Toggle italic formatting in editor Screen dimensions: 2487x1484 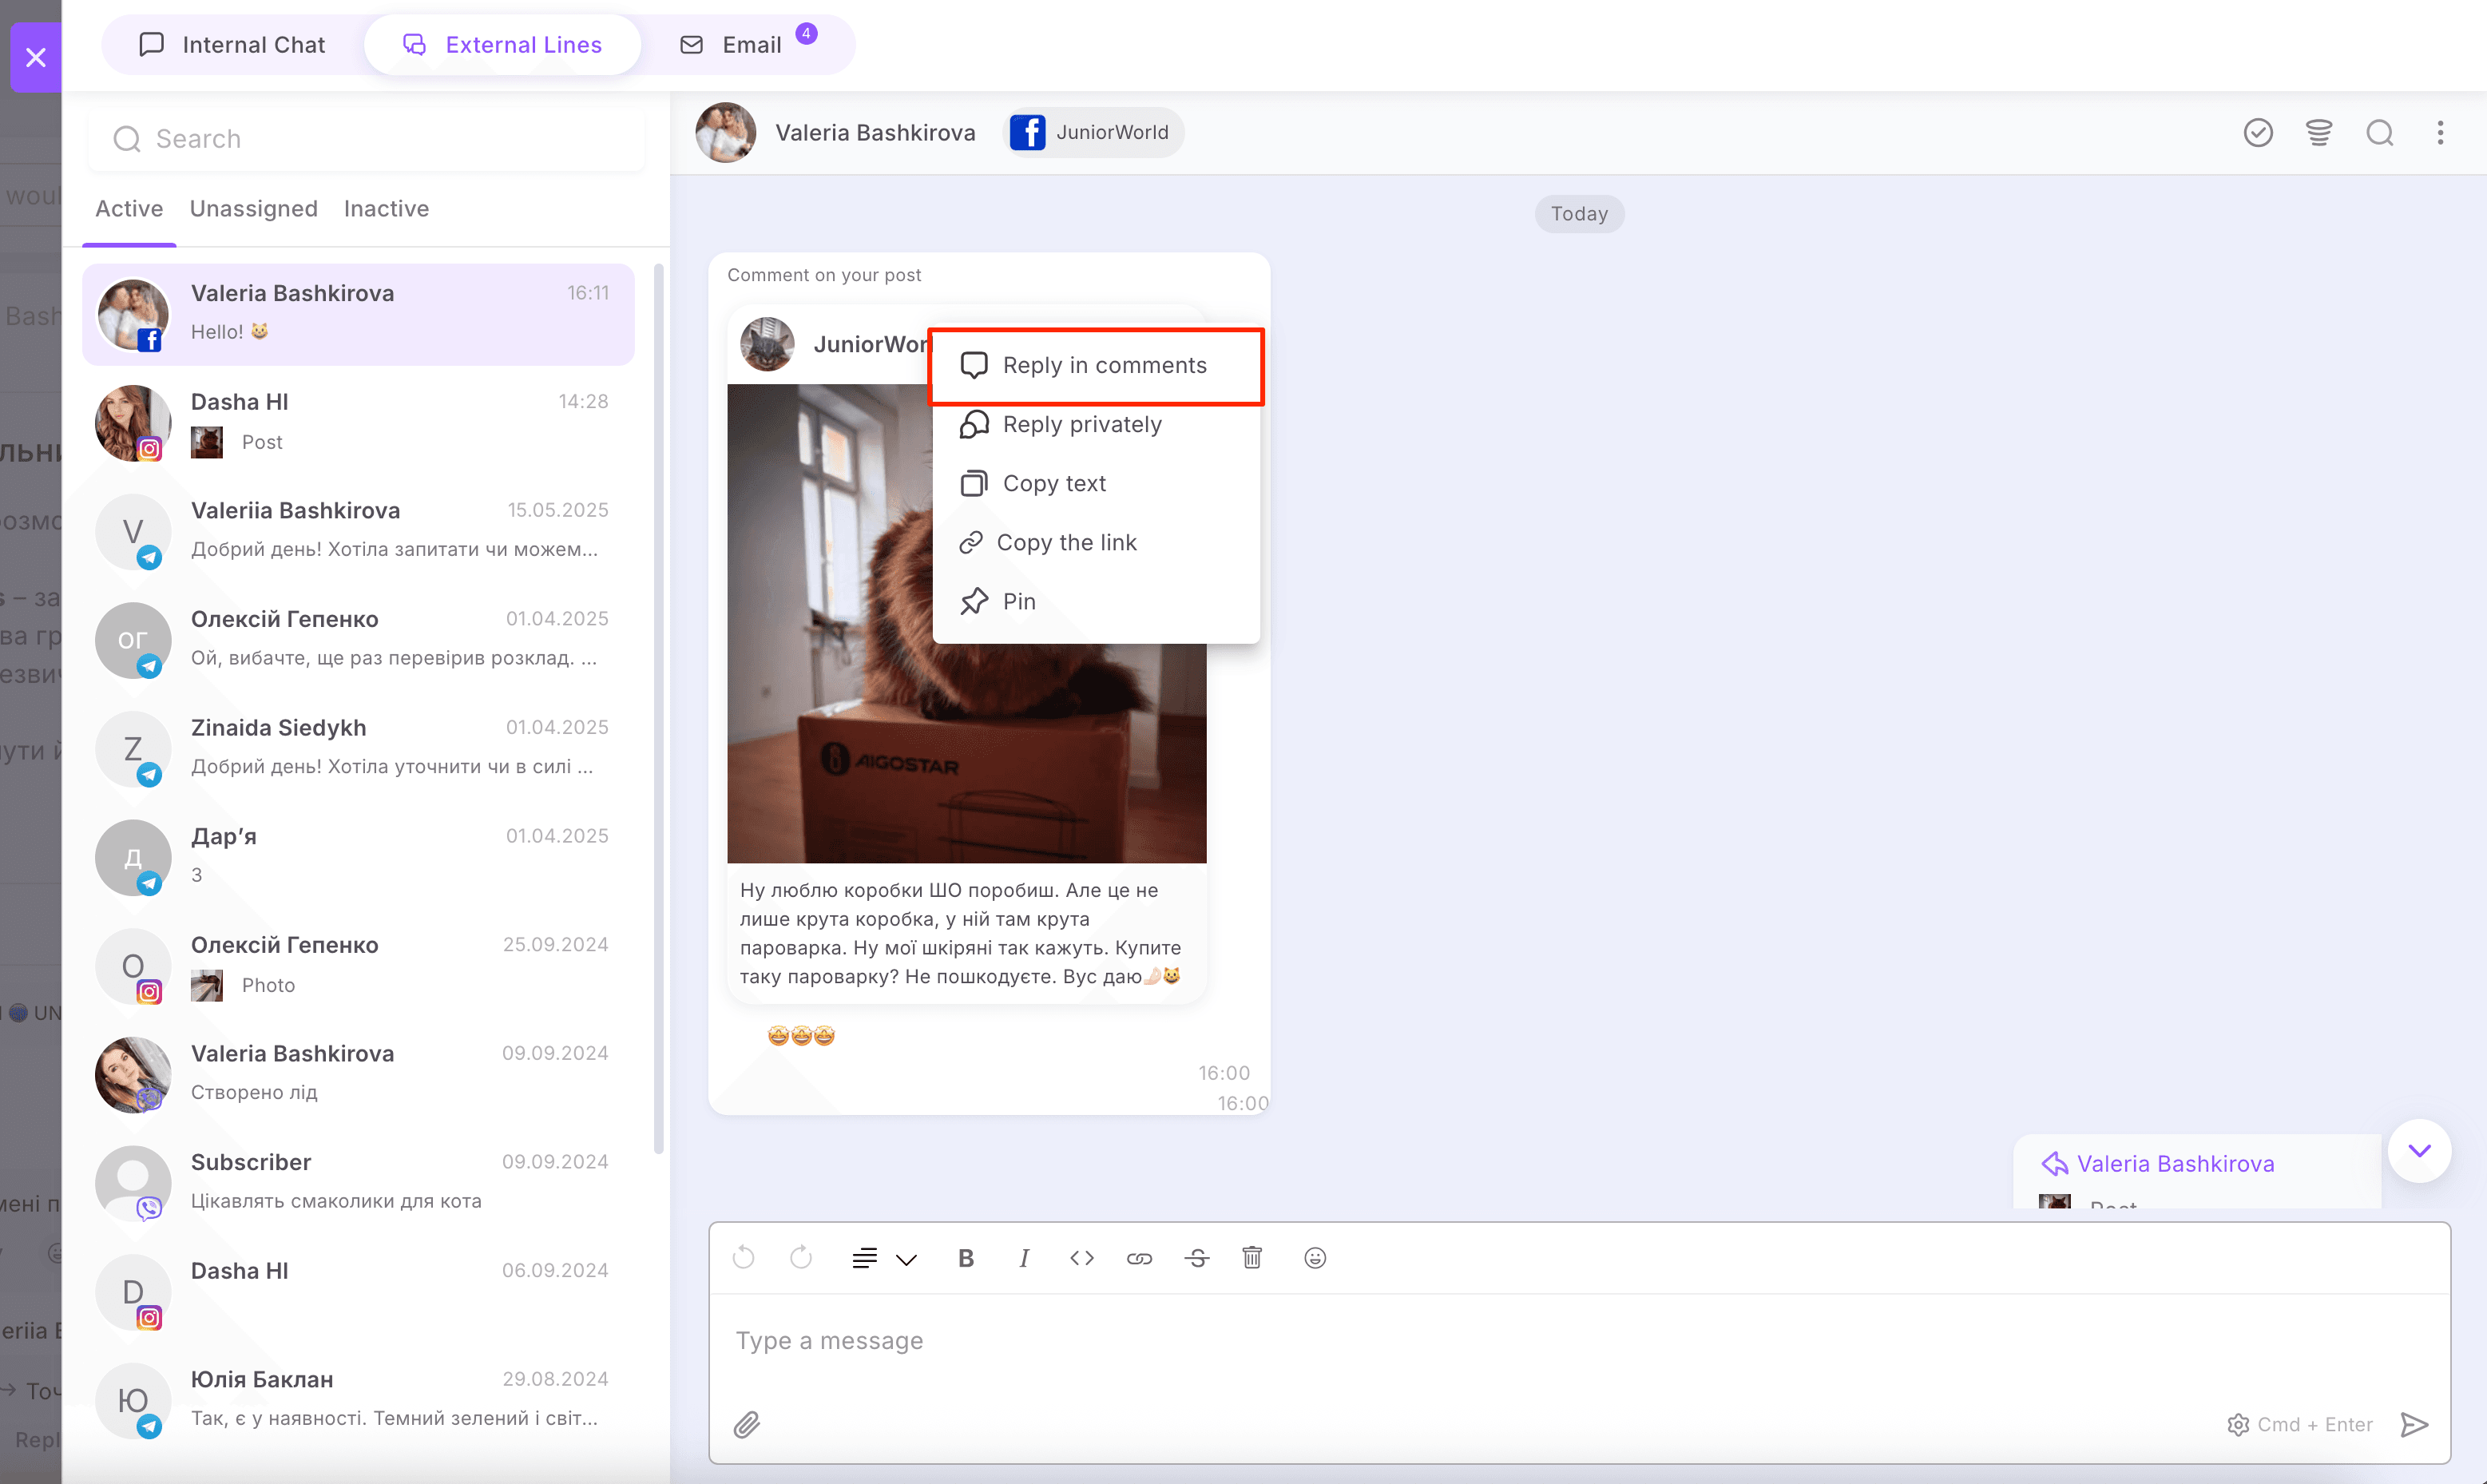click(1024, 1258)
